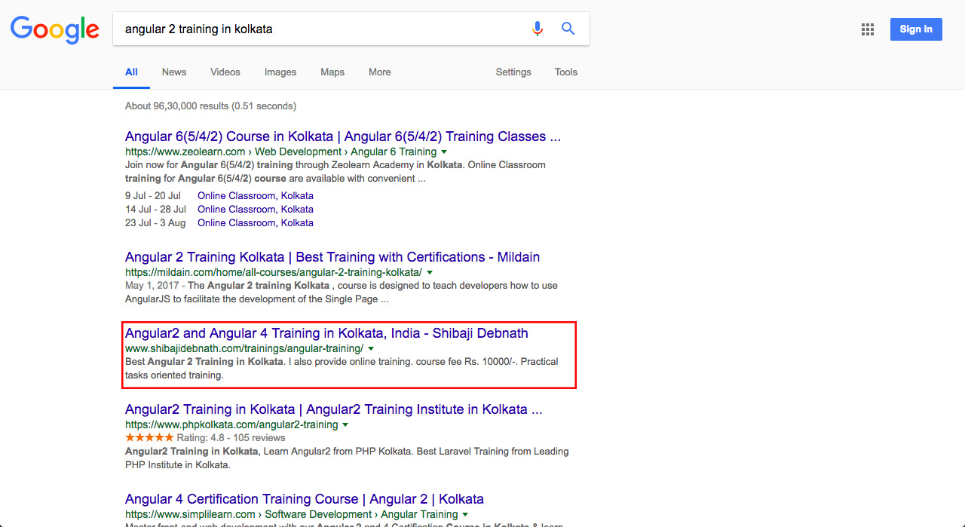This screenshot has width=965, height=527.
Task: Open Shibaji Debnath Angular training result
Action: (326, 333)
